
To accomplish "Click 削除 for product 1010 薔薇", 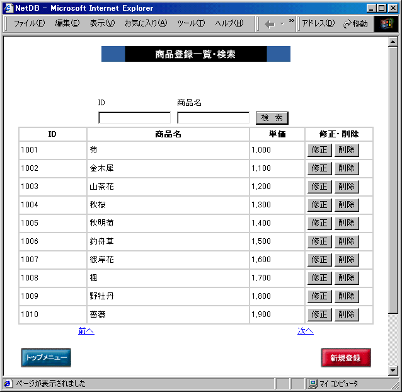I will coord(347,314).
